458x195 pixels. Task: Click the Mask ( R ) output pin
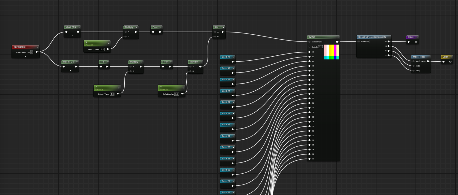78,32
